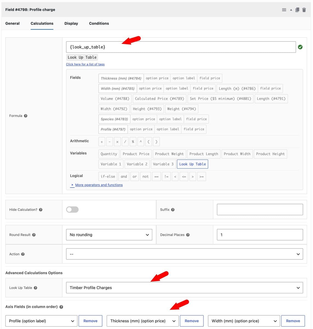The image size is (313, 329).
Task: Insert the percent modulo operator
Action: click(x=133, y=142)
